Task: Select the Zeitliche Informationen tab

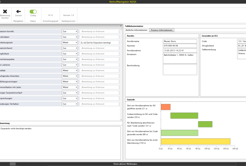Action: pyautogui.click(x=136, y=30)
